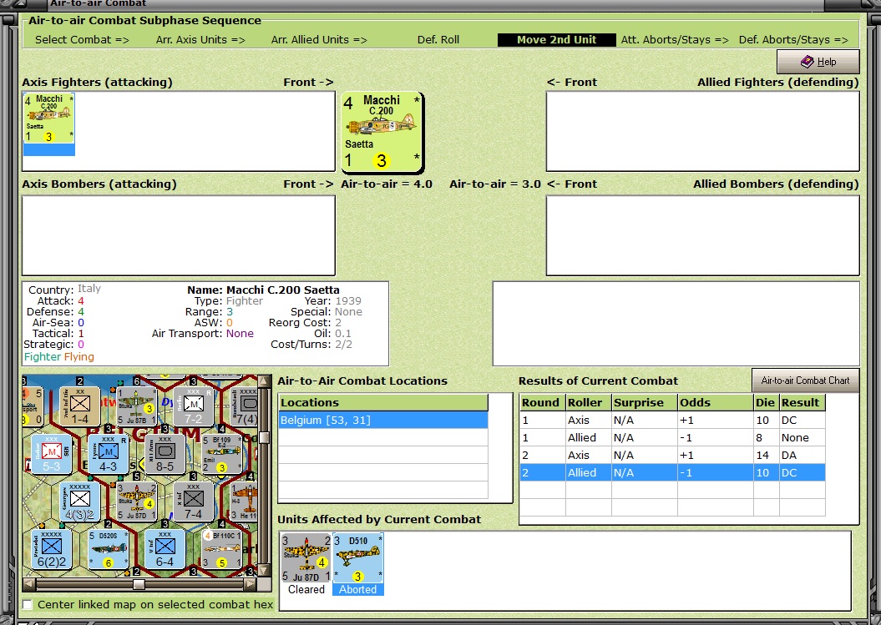The width and height of the screenshot is (881, 625).
Task: Click the 7(4) counter at map's top-right edge
Action: (x=246, y=406)
